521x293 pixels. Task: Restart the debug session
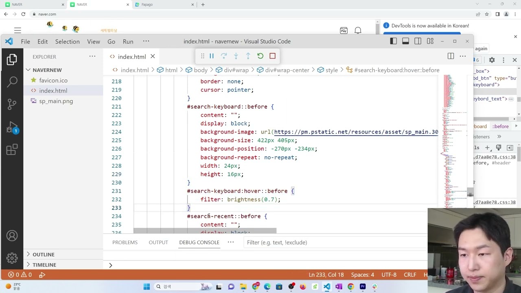260,56
